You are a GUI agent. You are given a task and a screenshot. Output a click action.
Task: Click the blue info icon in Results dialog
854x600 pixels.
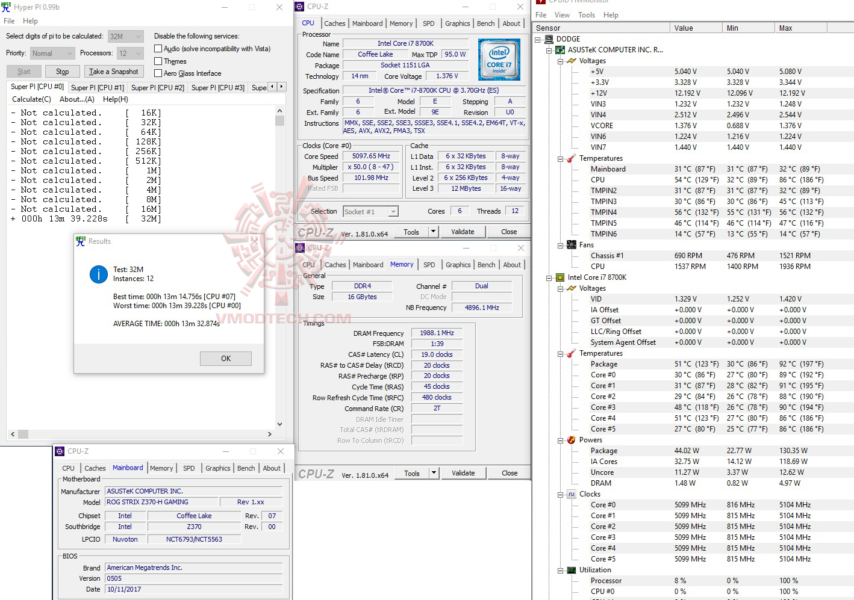(99, 274)
